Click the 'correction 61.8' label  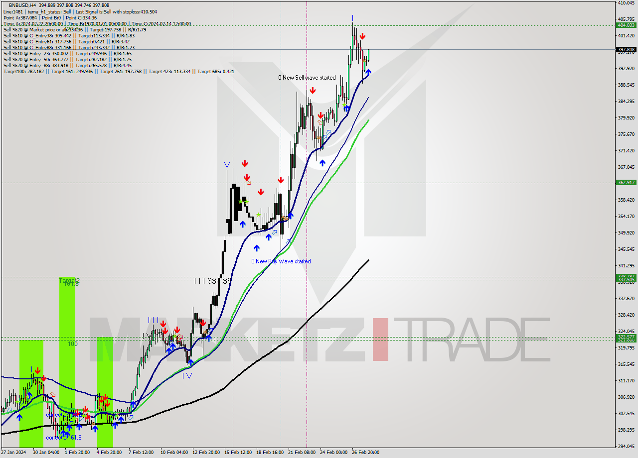click(x=64, y=438)
